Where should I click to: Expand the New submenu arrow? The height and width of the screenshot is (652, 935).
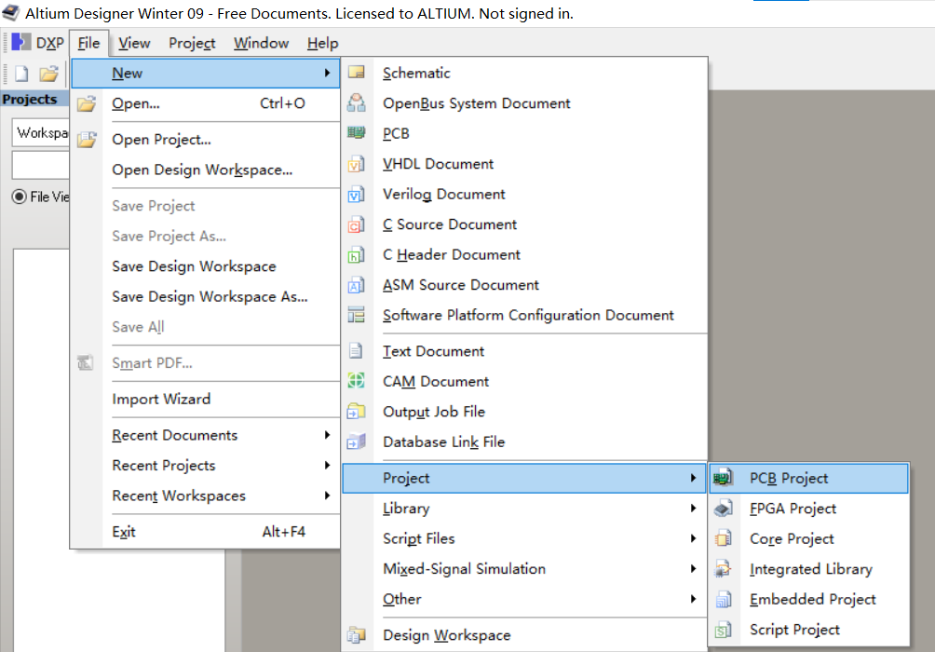[x=327, y=73]
